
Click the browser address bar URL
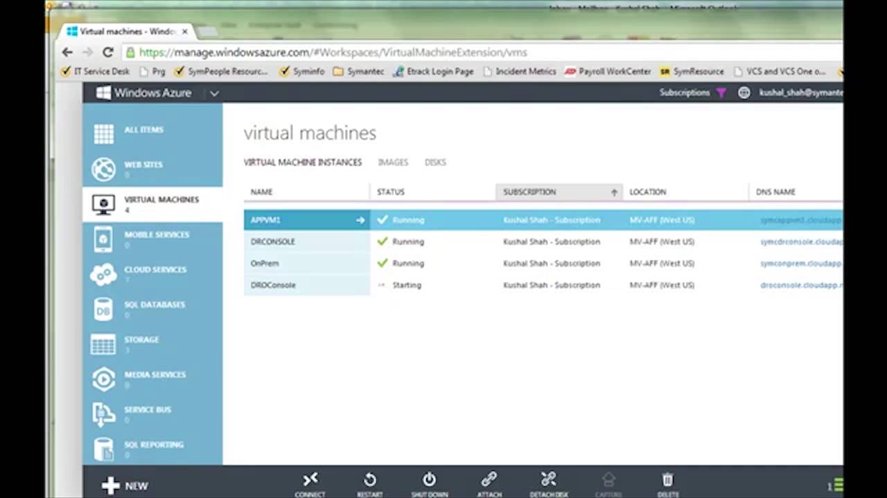pyautogui.click(x=333, y=53)
